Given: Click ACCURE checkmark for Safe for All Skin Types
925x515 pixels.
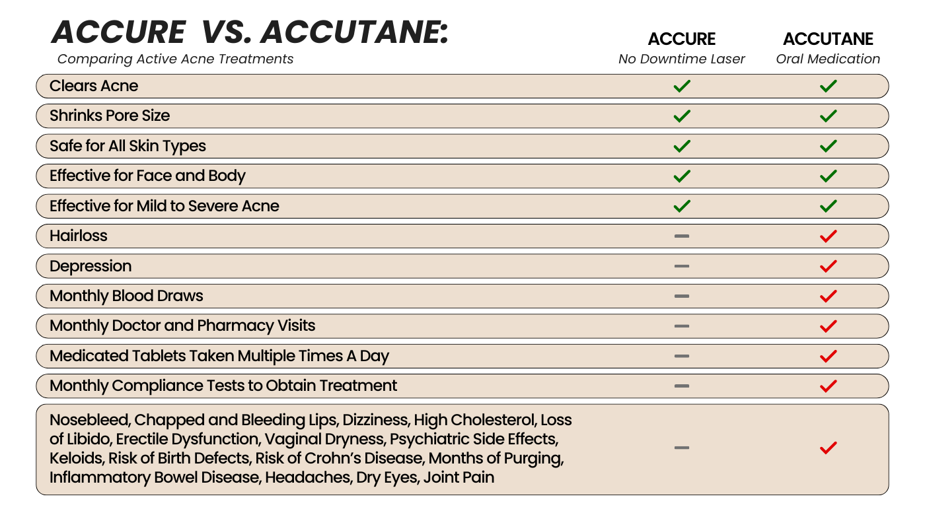Looking at the screenshot, I should [x=682, y=146].
